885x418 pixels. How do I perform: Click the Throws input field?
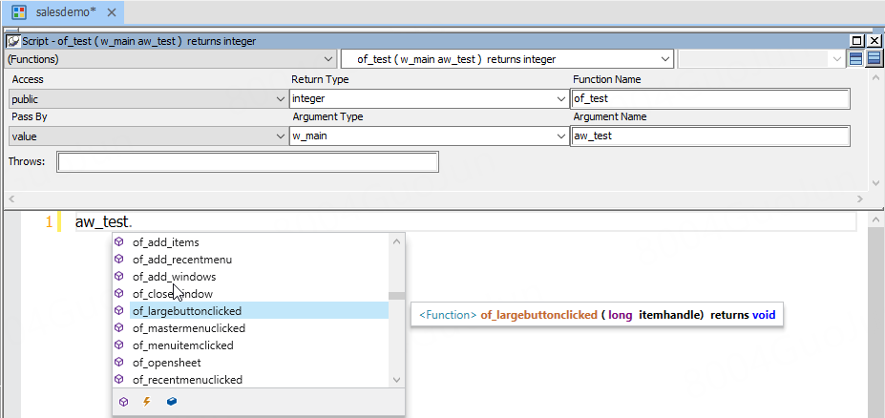(x=247, y=162)
